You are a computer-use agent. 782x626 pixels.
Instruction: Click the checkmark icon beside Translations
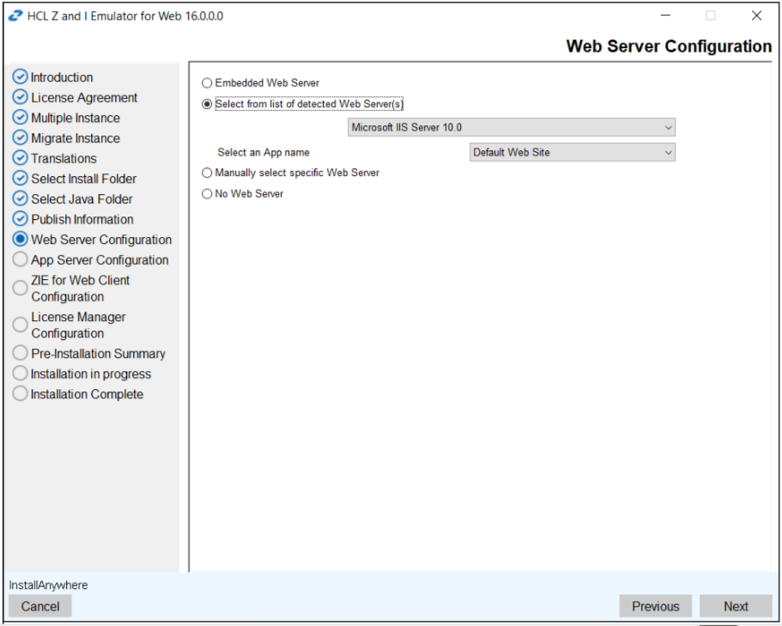20,158
